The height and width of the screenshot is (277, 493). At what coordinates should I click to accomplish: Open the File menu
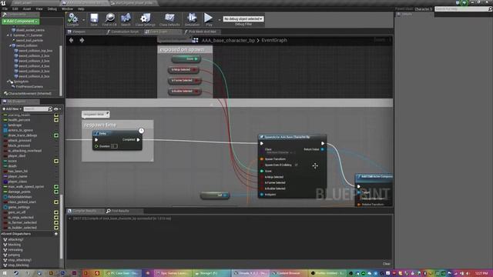point(5,8)
